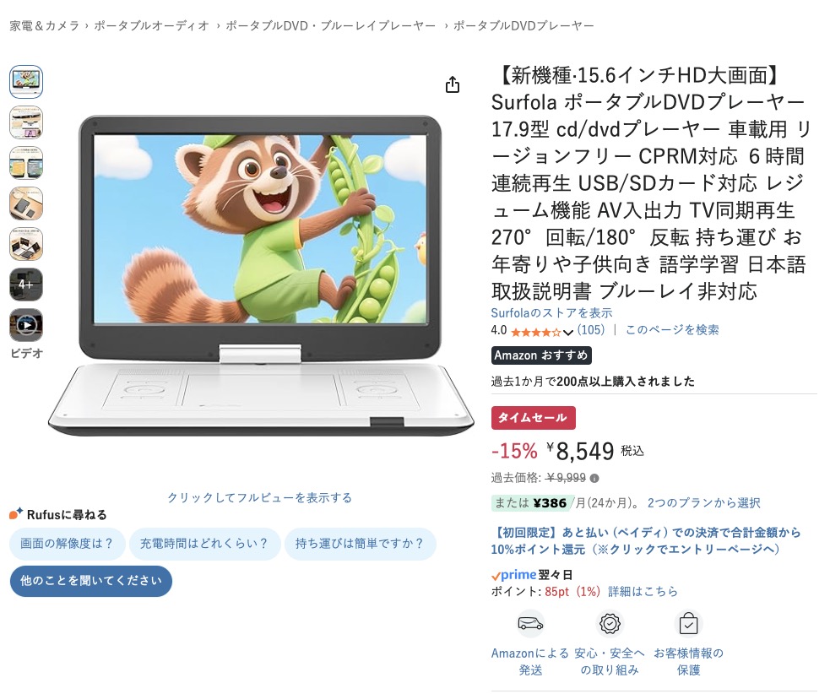Open the 4+ more images thumbnail

tap(26, 285)
